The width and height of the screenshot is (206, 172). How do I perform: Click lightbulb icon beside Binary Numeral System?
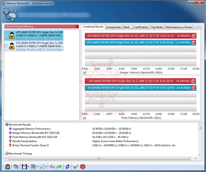click(x=10, y=145)
